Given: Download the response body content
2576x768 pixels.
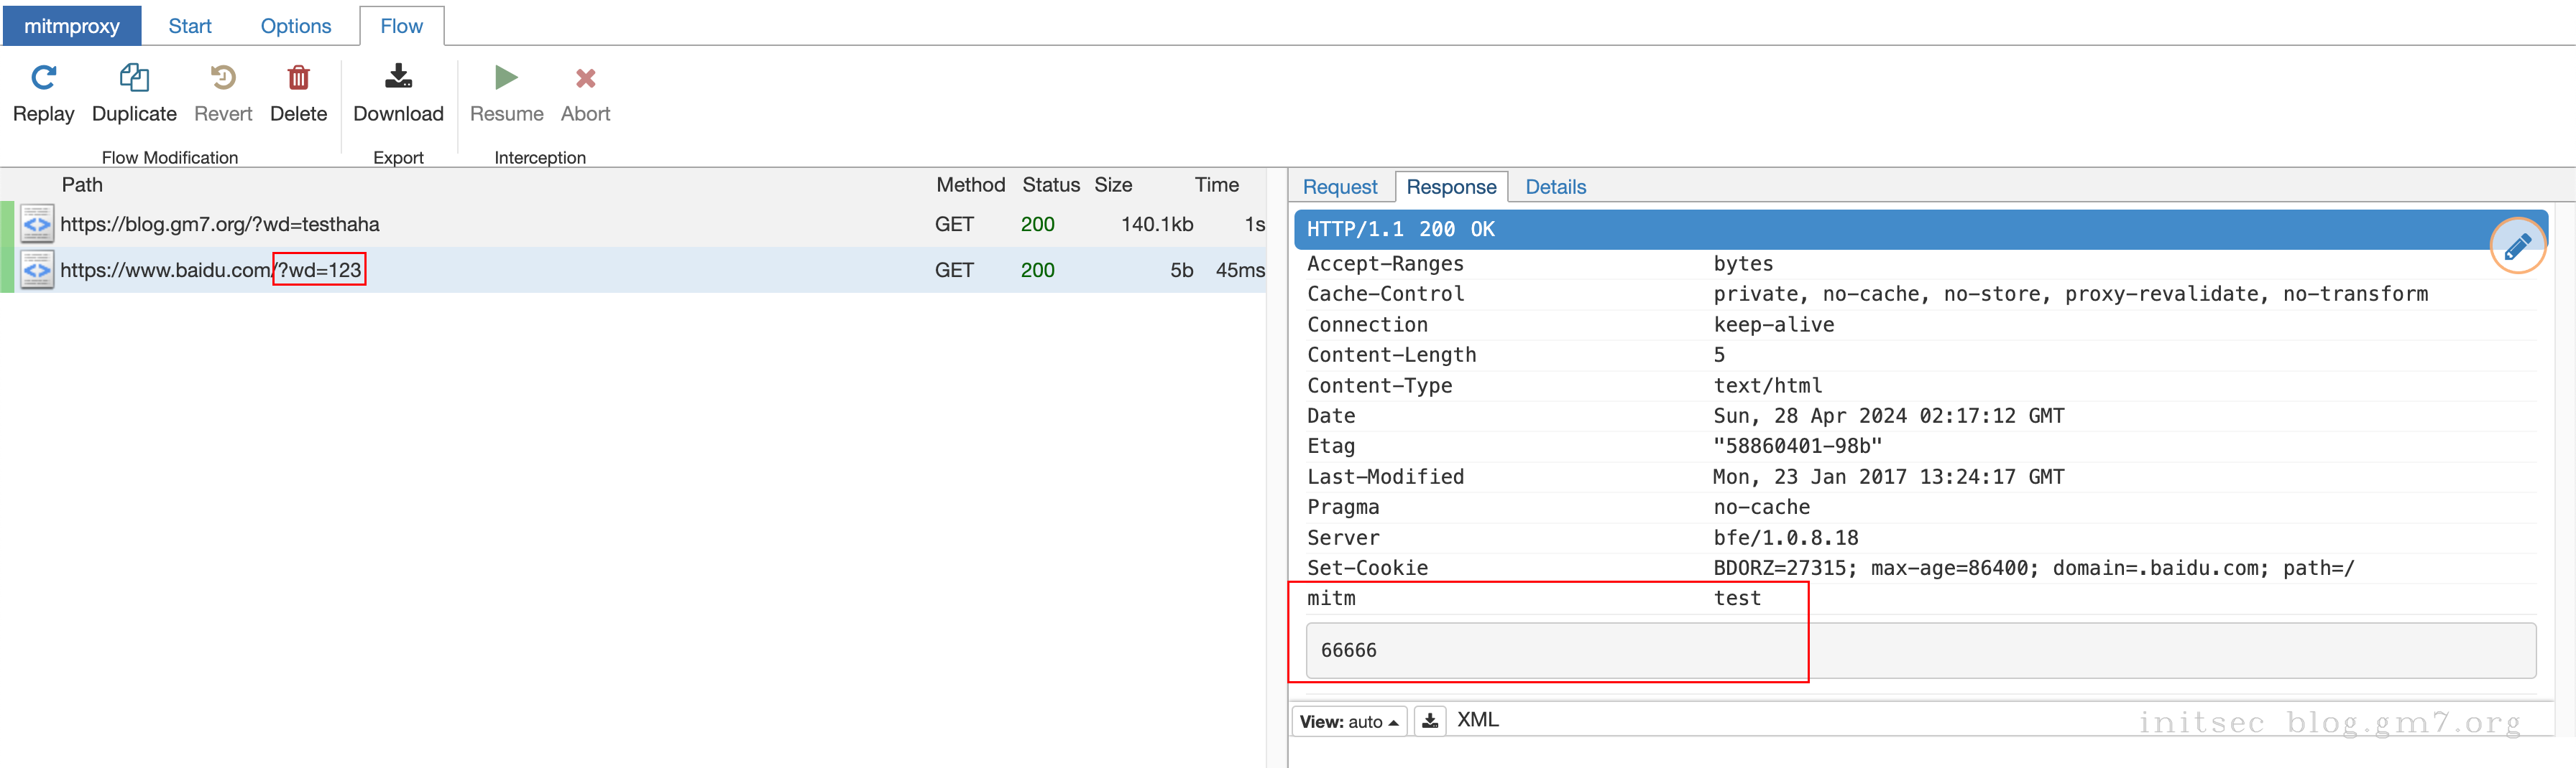Looking at the screenshot, I should 1430,721.
